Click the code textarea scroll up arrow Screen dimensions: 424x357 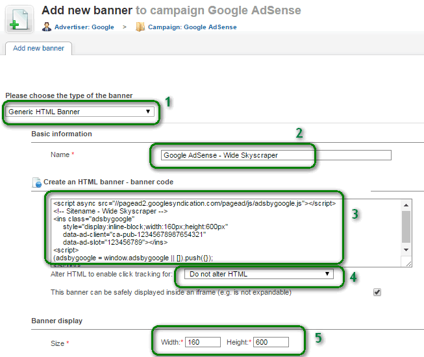pyautogui.click(x=406, y=205)
